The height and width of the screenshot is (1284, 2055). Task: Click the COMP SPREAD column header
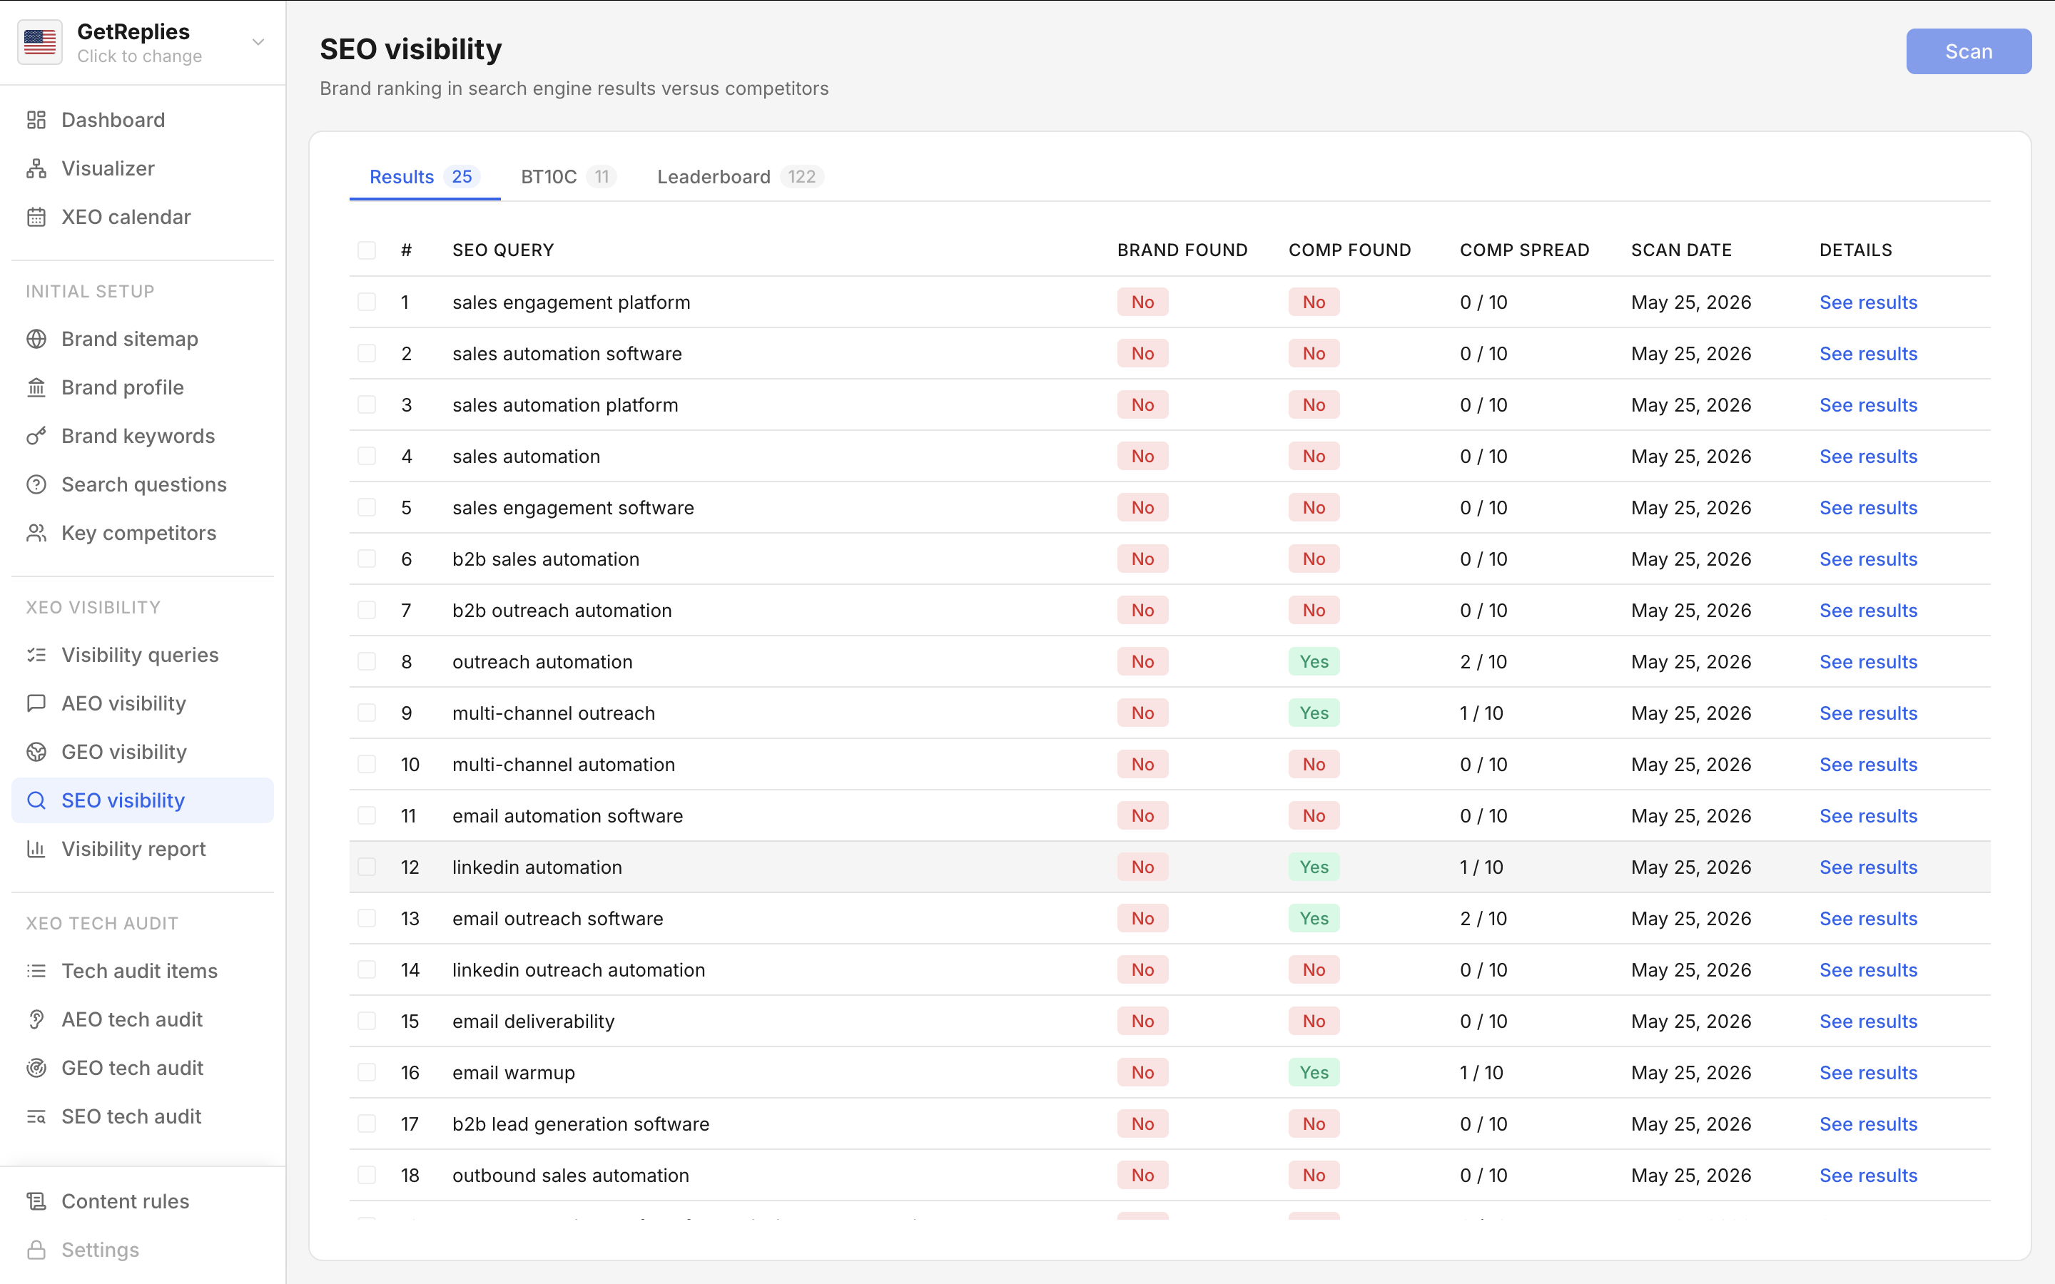(1524, 250)
